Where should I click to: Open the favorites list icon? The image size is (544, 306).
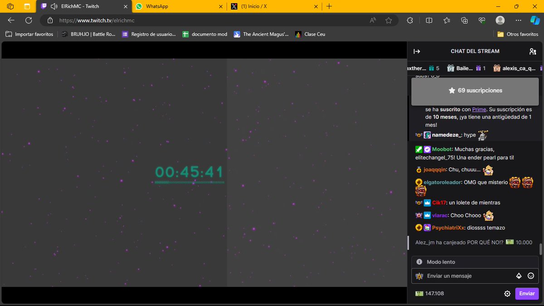coord(447,20)
